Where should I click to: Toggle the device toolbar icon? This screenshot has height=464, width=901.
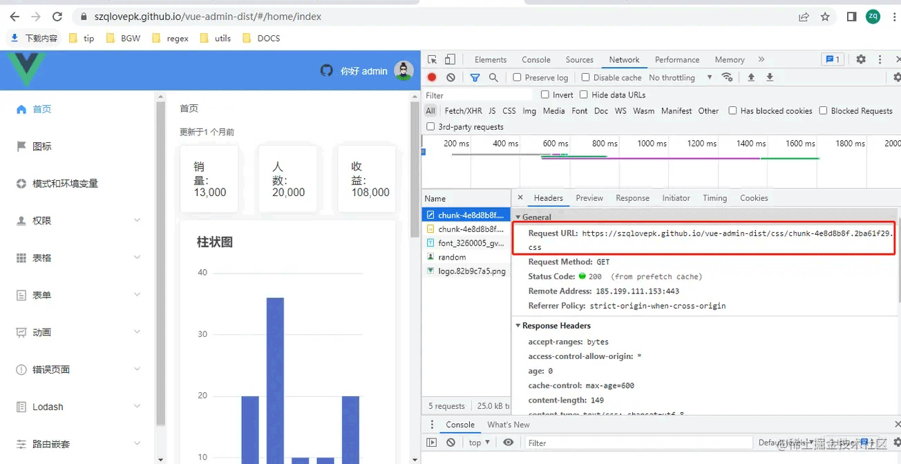coord(450,59)
